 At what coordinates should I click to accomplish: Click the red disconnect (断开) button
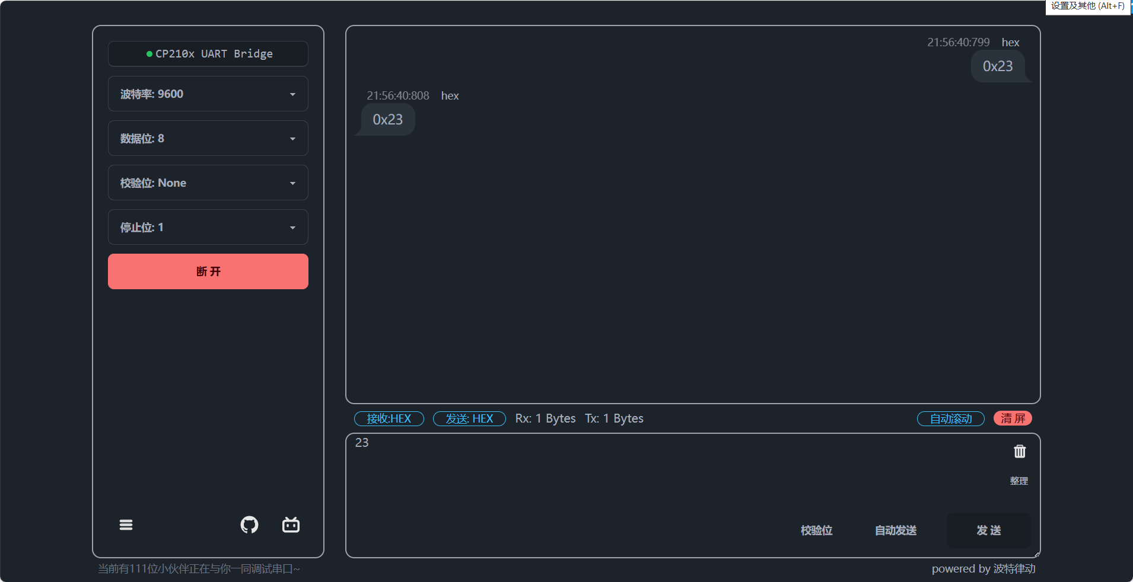click(x=208, y=271)
